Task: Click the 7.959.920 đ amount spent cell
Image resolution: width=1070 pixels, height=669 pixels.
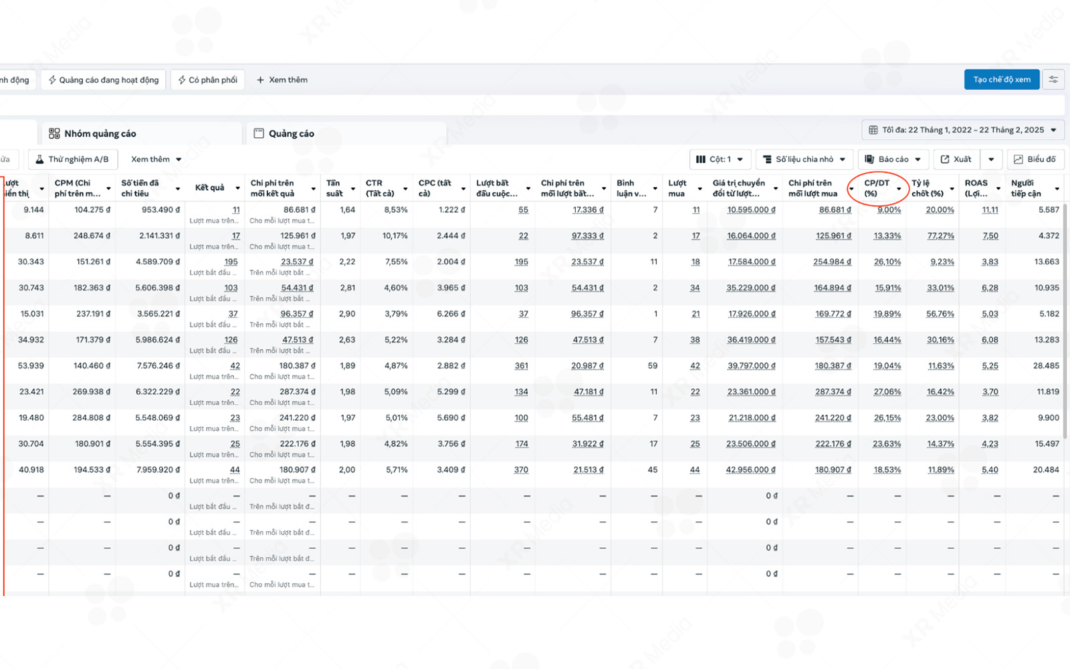Action: (x=158, y=470)
